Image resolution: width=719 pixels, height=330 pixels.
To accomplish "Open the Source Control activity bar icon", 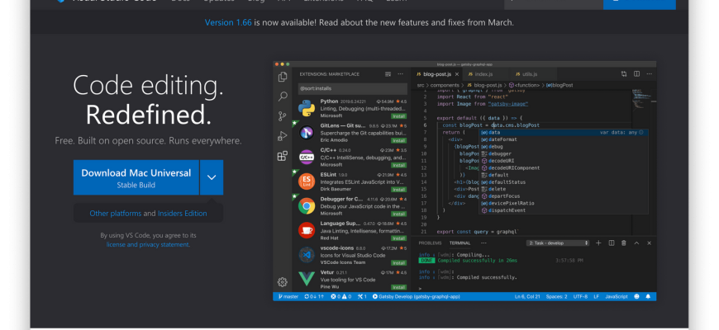I will pos(283,115).
